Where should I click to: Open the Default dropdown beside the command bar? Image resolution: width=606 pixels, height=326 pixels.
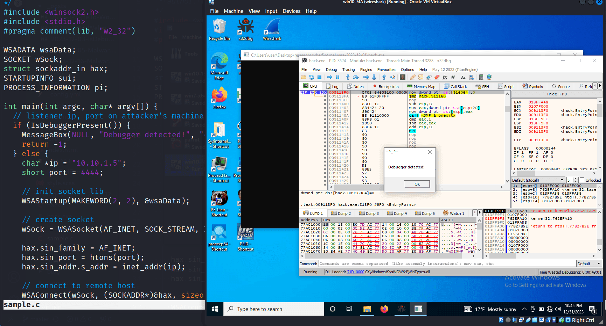click(590, 263)
